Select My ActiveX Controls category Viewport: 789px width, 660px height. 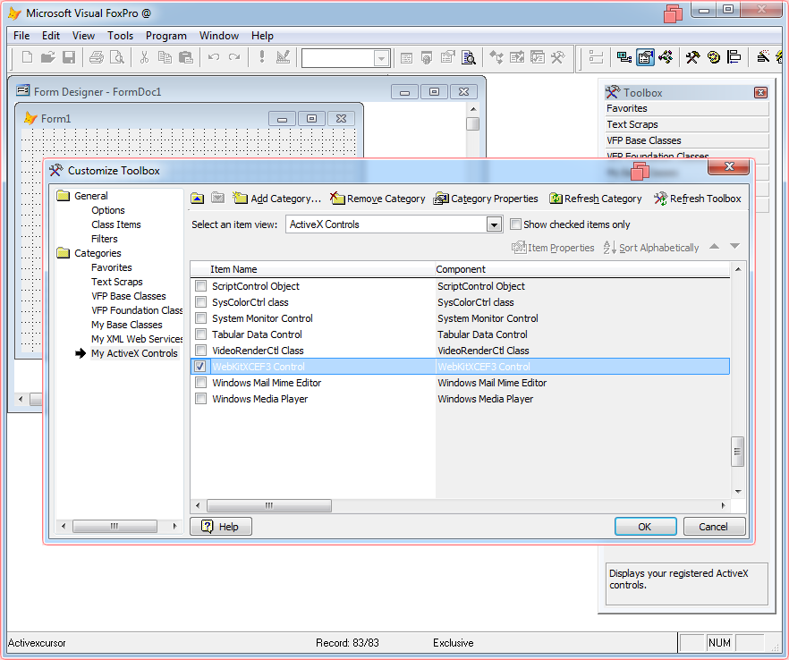pyautogui.click(x=134, y=353)
